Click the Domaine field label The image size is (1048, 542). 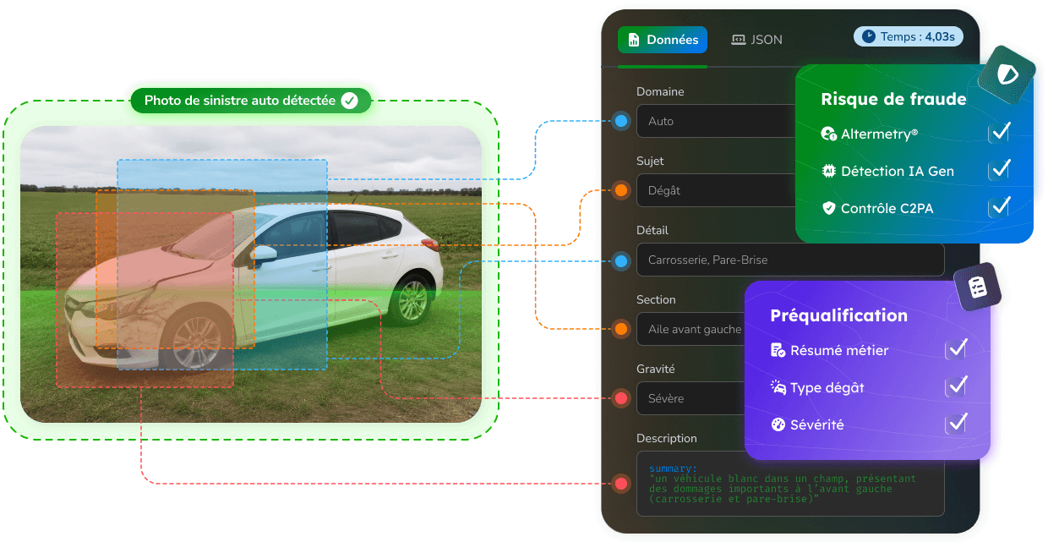tap(660, 91)
